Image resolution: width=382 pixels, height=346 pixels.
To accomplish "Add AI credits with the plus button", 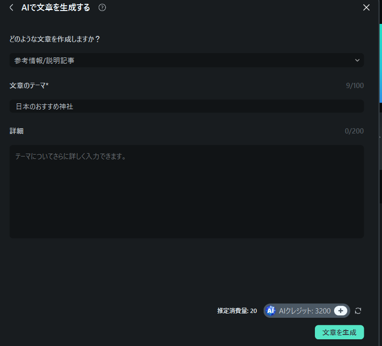I will coord(341,311).
